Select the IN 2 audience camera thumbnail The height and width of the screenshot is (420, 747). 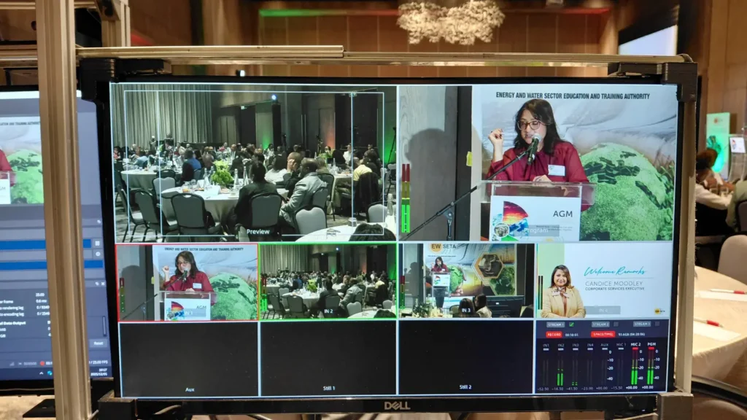(x=328, y=281)
